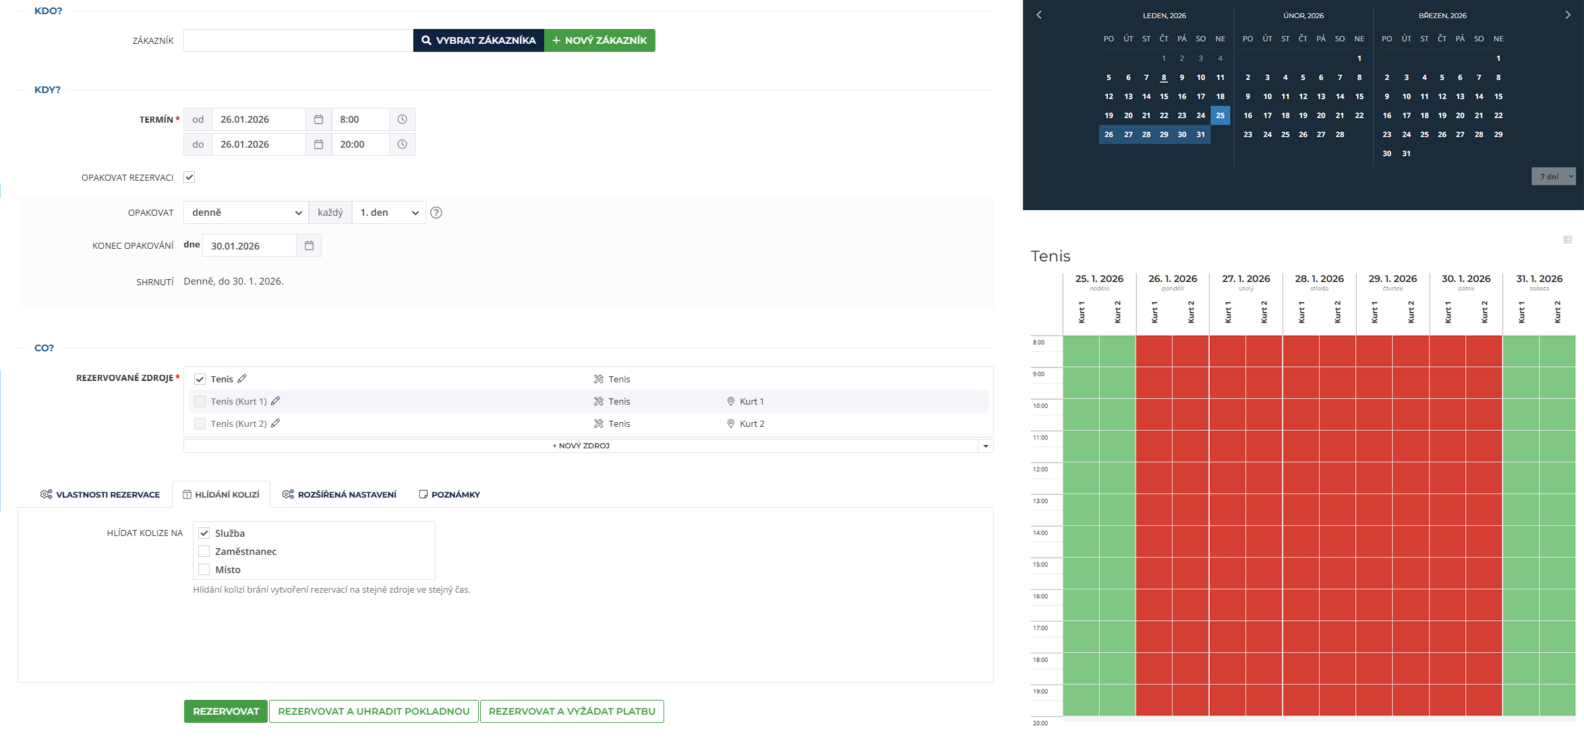Go to previous months in calendar

pos(1039,15)
